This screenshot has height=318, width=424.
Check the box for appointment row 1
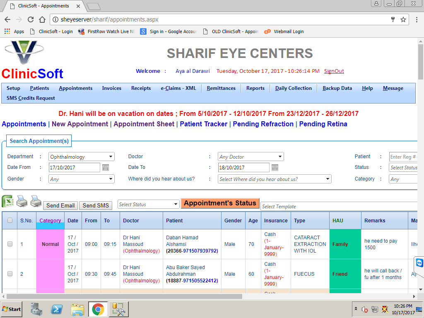10,244
